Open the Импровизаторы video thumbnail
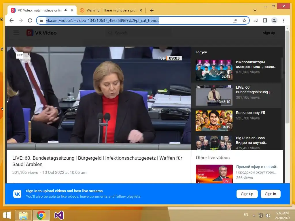Viewport: 295px width, 221px height. pos(214,70)
